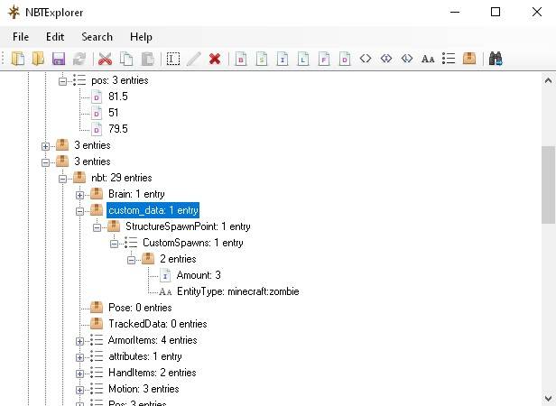Click the red Delete tag icon
The width and height of the screenshot is (556, 406).
[x=215, y=59]
